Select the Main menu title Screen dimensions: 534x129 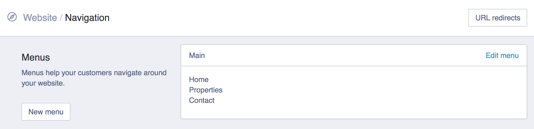[x=197, y=55]
